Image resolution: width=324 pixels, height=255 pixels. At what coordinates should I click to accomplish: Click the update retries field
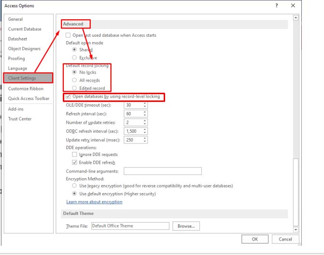(133, 122)
